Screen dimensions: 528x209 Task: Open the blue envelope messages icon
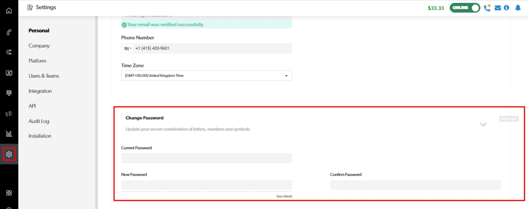pyautogui.click(x=498, y=8)
